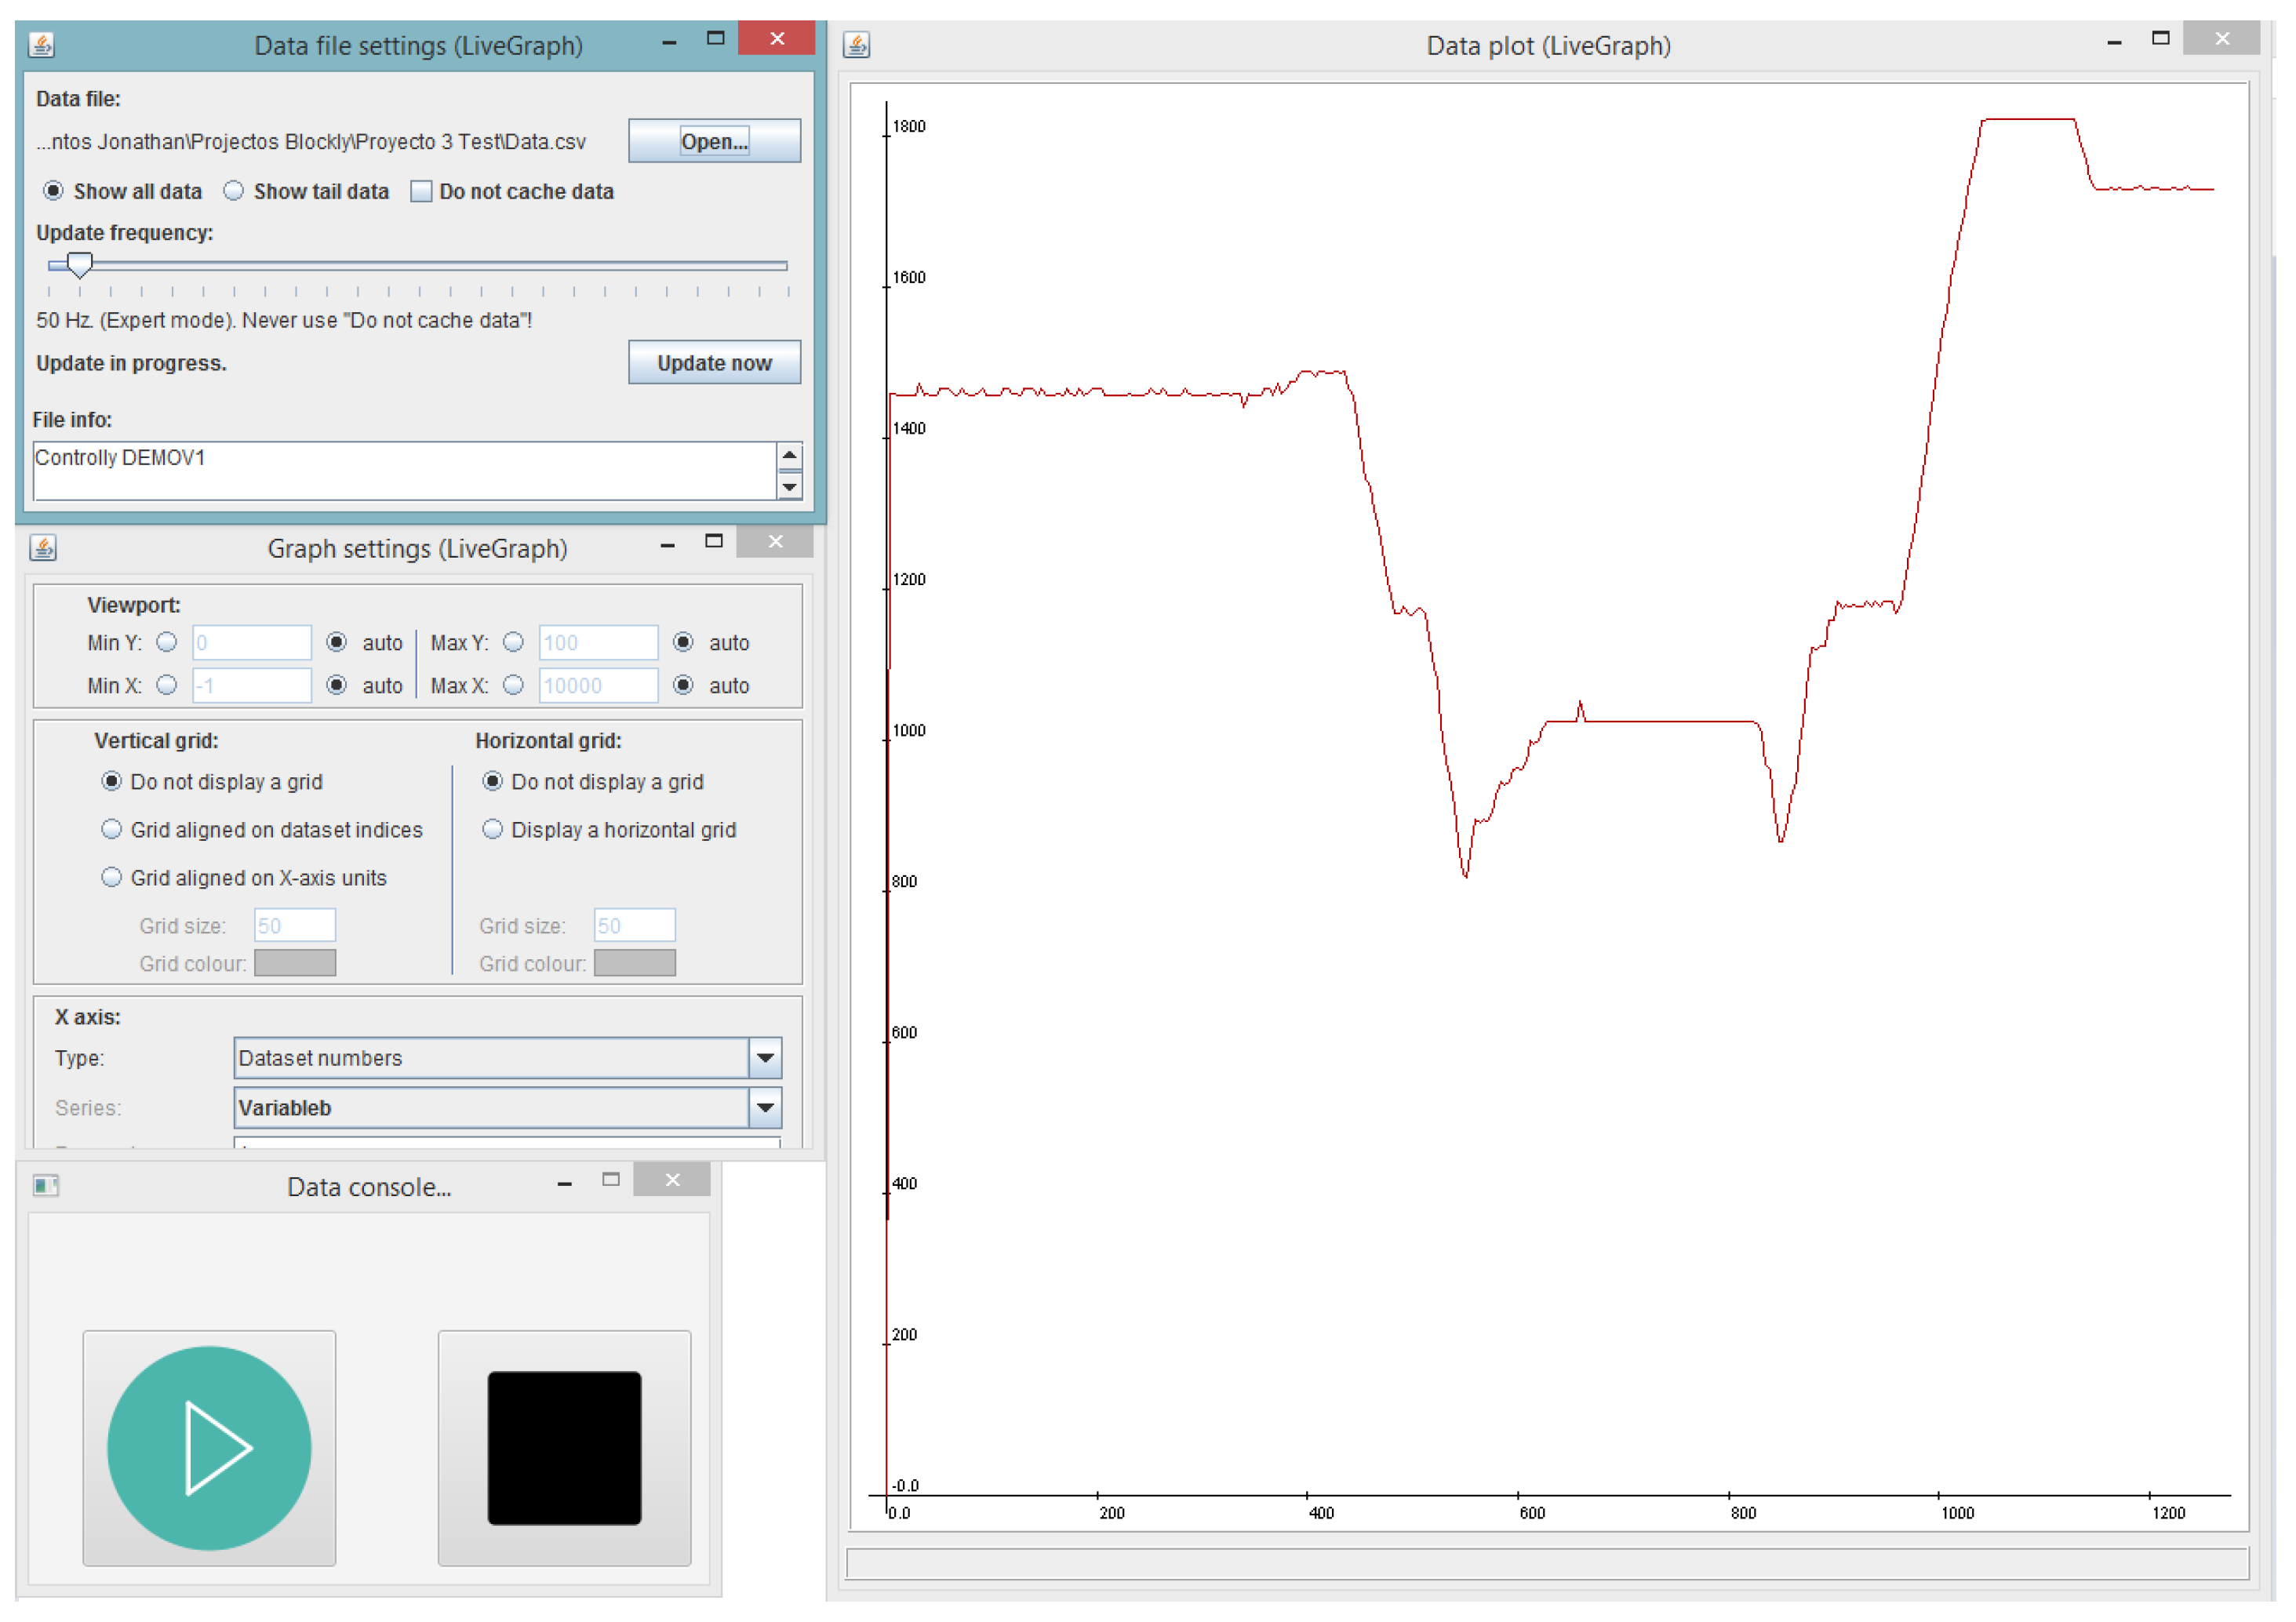Select Show tail data option

pyautogui.click(x=234, y=191)
